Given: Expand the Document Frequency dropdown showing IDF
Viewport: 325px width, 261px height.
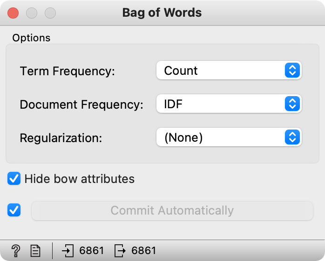Looking at the screenshot, I should (x=229, y=104).
